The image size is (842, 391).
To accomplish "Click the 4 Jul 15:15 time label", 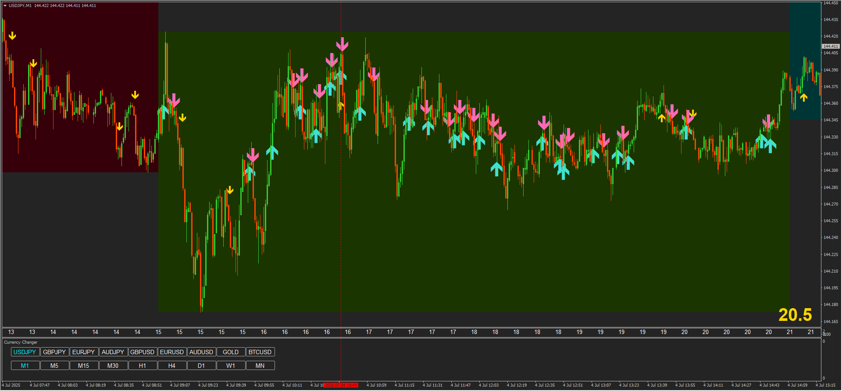I will pyautogui.click(x=825, y=385).
